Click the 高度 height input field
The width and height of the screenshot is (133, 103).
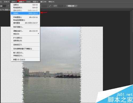pyautogui.click(x=60, y=6)
